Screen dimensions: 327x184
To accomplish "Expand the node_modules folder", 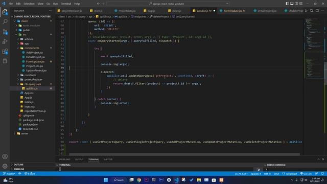I will pyautogui.click(x=31, y=26).
